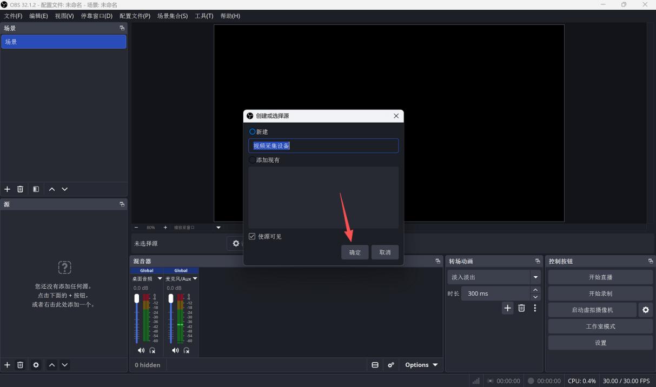Click 开始录制 button

(x=600, y=293)
